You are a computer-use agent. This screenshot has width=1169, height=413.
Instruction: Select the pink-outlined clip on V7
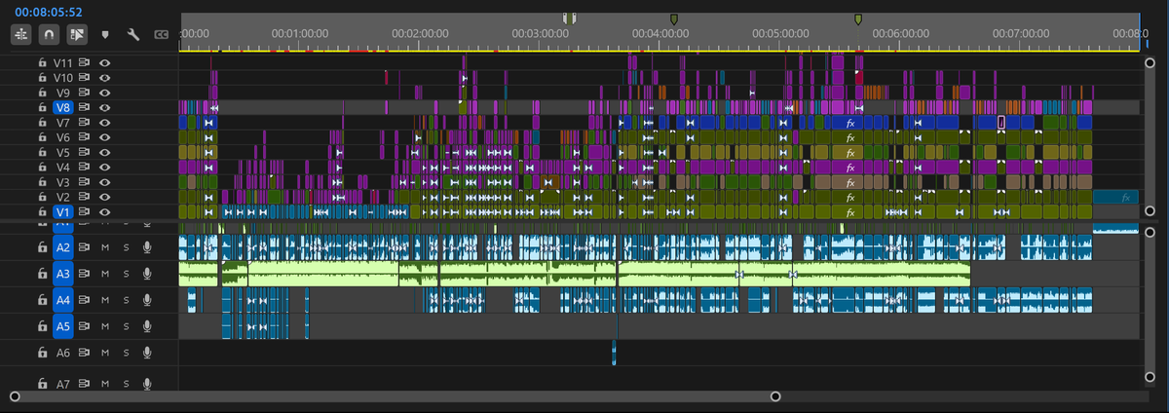coord(1000,123)
